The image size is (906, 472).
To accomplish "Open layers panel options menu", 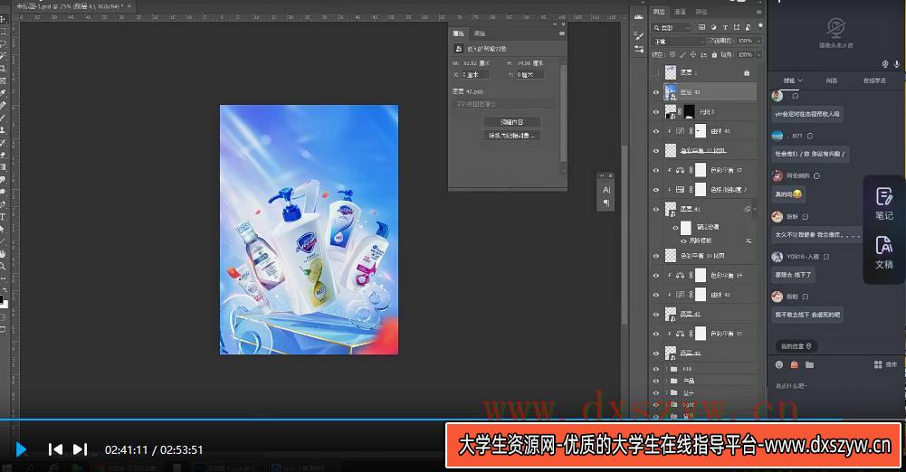I will coord(759,12).
